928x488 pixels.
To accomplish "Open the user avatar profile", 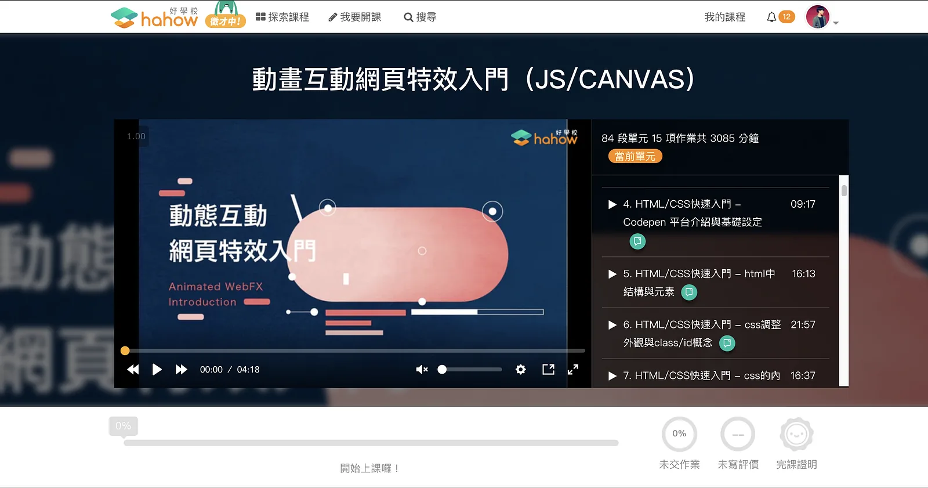I will [818, 17].
